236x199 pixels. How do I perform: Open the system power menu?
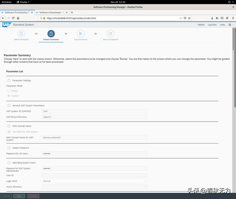click(x=231, y=2)
